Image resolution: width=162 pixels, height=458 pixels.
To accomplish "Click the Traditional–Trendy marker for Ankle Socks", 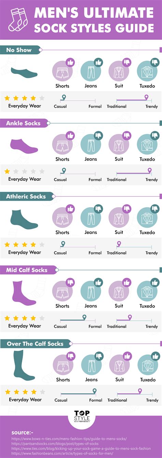I will pyautogui.click(x=149, y=171).
